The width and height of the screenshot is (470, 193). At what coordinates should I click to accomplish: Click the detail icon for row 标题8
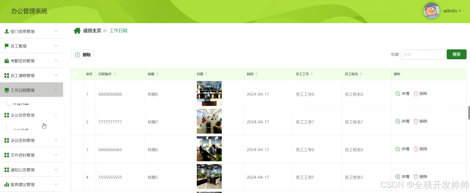[398, 94]
